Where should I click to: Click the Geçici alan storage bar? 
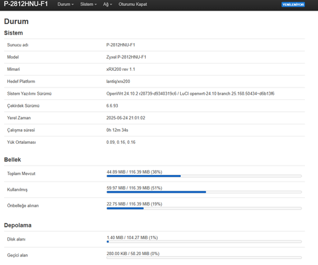tap(204, 258)
